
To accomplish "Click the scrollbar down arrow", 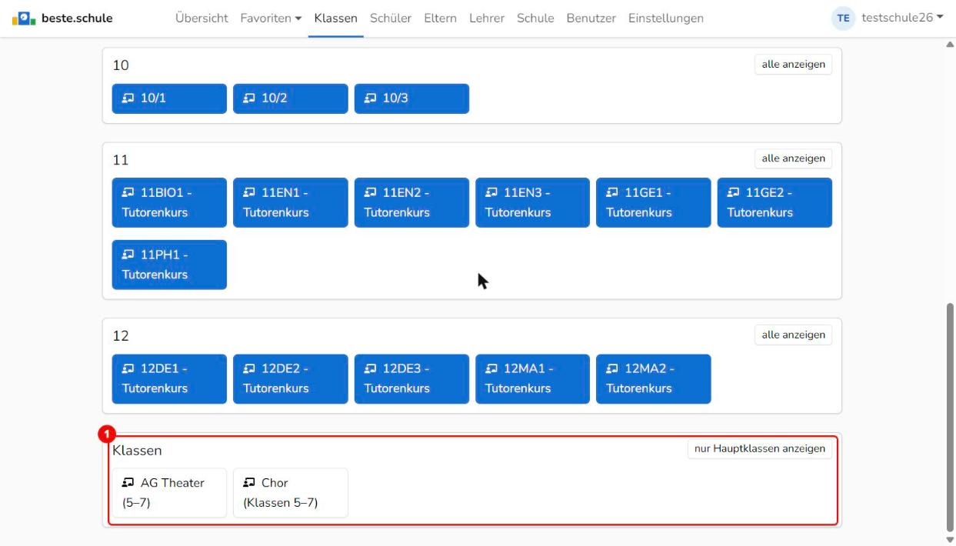I will coord(949,539).
